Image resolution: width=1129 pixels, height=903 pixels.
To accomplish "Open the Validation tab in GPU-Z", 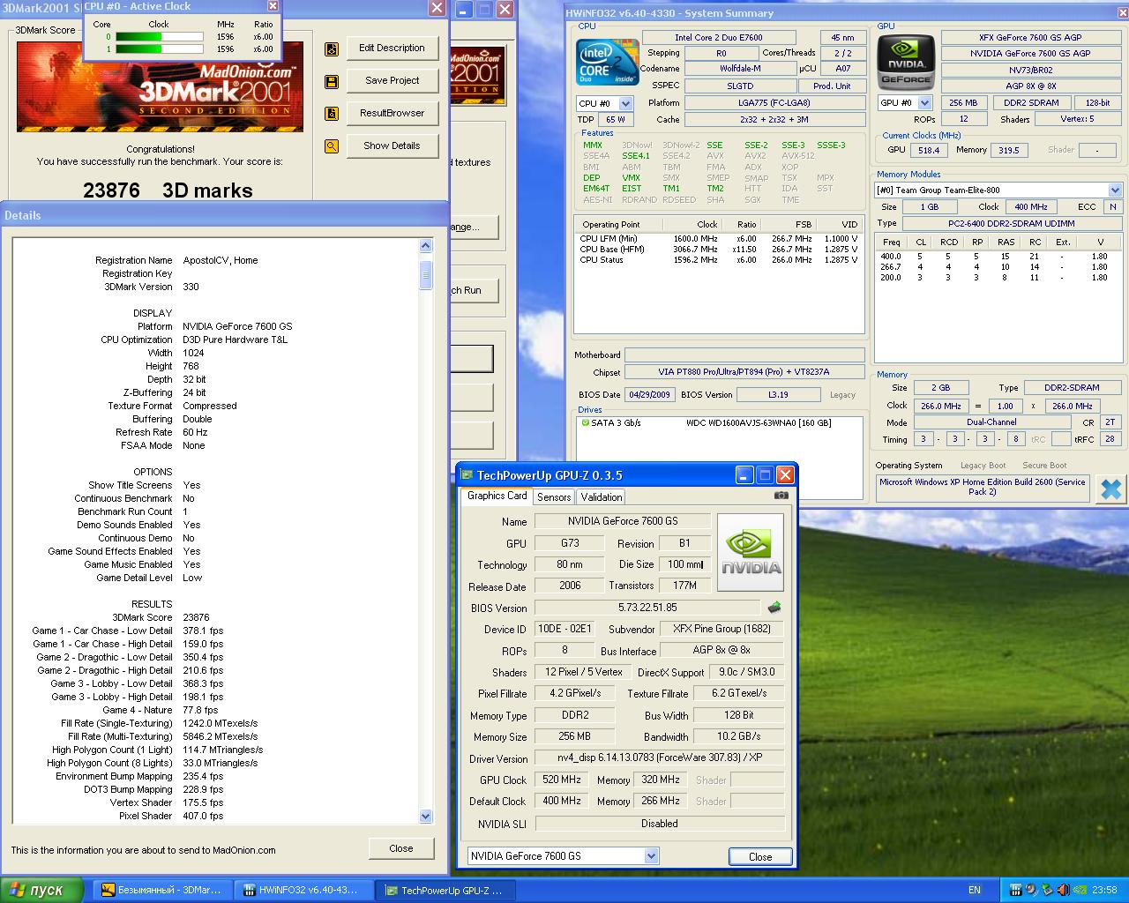I will pyautogui.click(x=602, y=497).
